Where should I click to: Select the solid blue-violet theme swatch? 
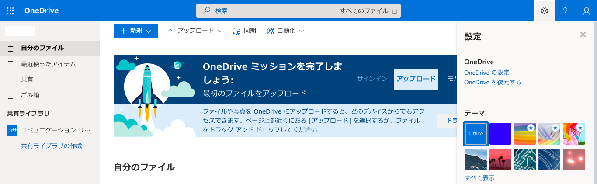[x=500, y=134]
